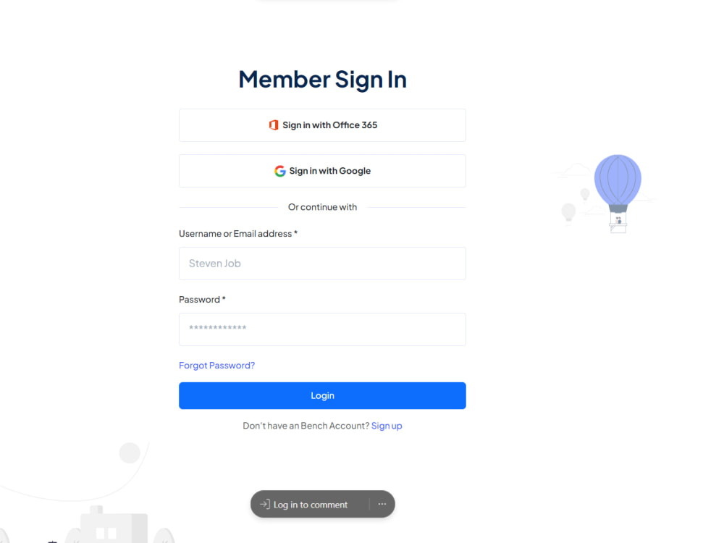Sign in with Office 365
This screenshot has height=543, width=724.
(x=322, y=125)
